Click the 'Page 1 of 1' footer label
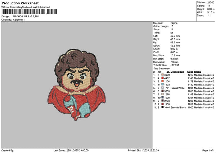Viewport: 216px width, 153px height. click(x=208, y=150)
